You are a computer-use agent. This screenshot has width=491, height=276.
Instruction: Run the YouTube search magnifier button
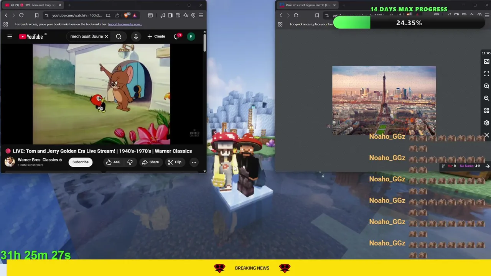(119, 36)
